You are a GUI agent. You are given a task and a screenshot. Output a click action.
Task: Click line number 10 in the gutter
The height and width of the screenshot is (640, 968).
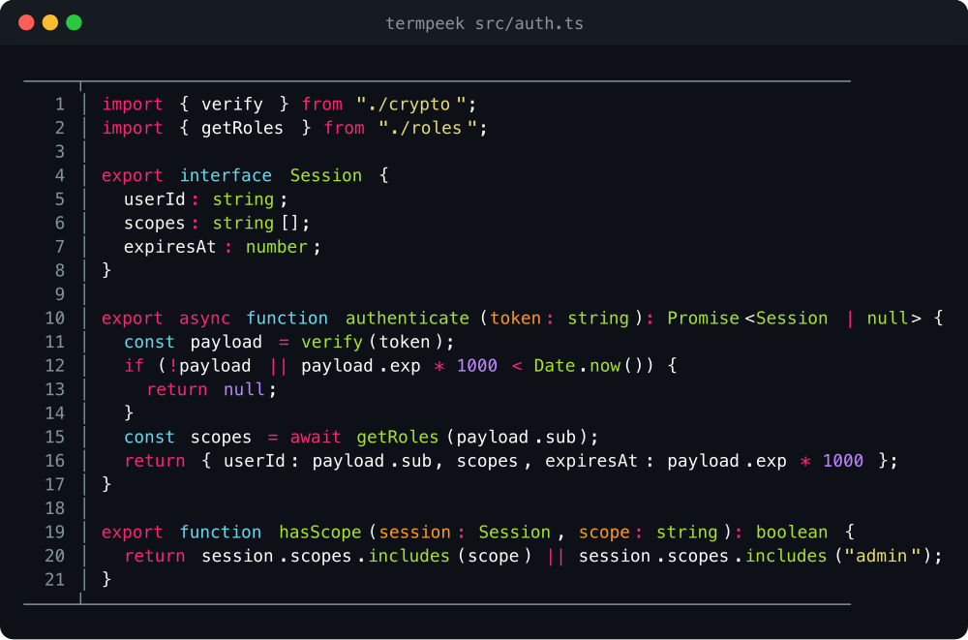point(55,319)
